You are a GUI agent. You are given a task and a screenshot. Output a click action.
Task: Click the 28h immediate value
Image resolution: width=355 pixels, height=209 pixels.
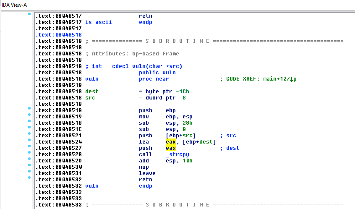tap(188, 123)
